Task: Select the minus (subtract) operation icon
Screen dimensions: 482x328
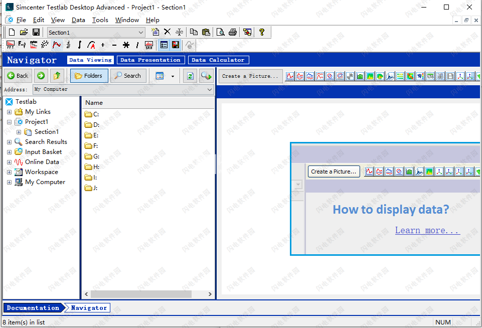Action: [x=114, y=45]
